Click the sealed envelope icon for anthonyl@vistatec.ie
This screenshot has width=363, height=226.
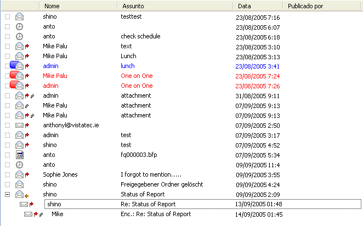point(20,125)
